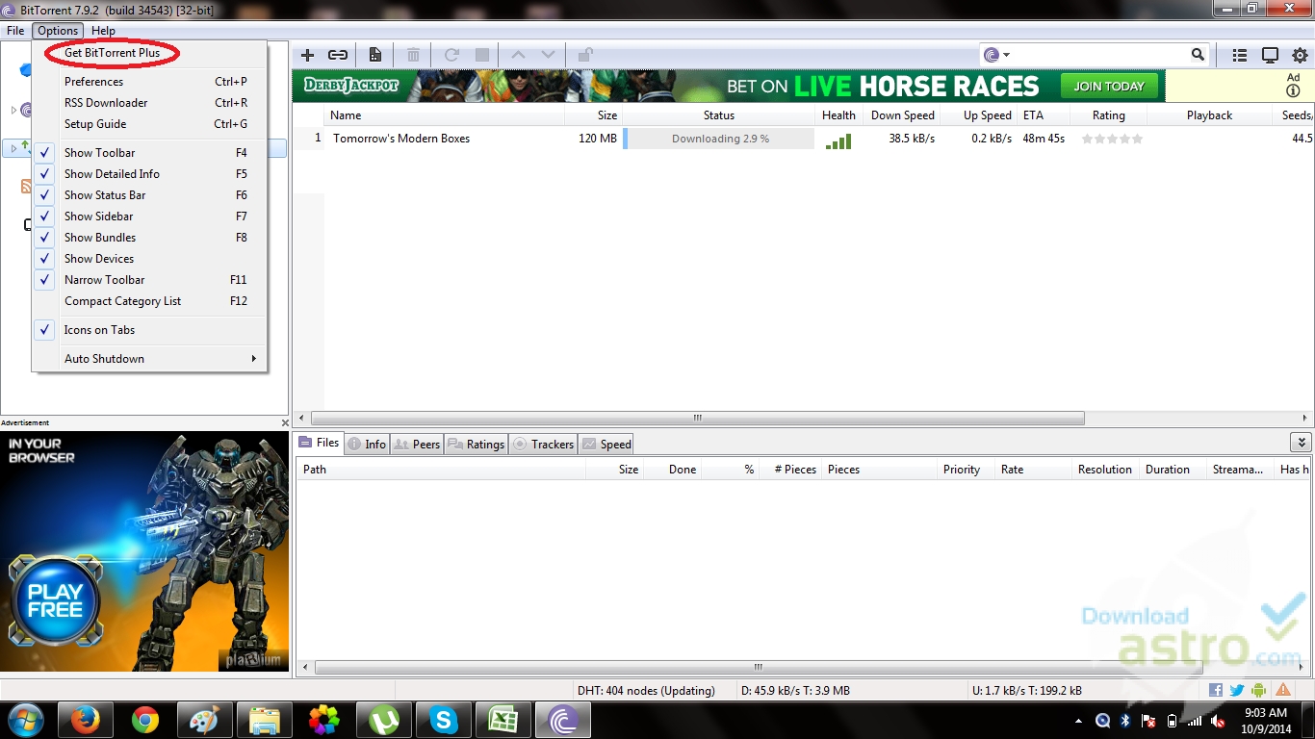This screenshot has width=1315, height=739.
Task: Click the Remove torrent trash icon
Action: pyautogui.click(x=413, y=55)
